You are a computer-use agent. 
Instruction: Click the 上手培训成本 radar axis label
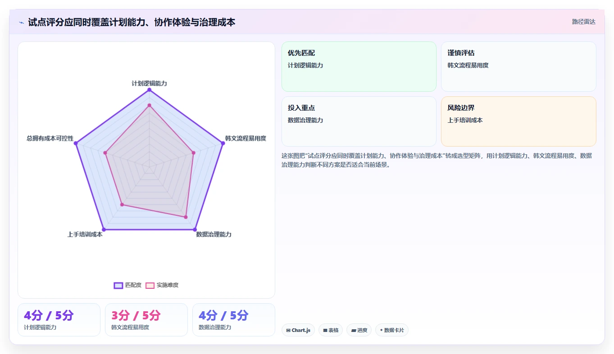click(x=85, y=234)
